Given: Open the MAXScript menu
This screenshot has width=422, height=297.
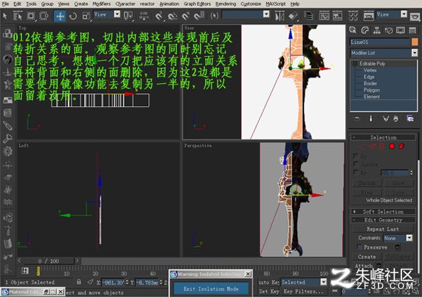Looking at the screenshot, I should [x=275, y=4].
